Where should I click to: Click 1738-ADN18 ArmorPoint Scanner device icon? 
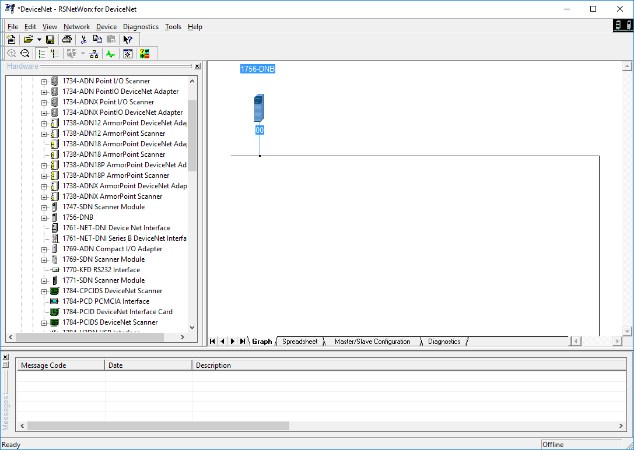point(55,154)
